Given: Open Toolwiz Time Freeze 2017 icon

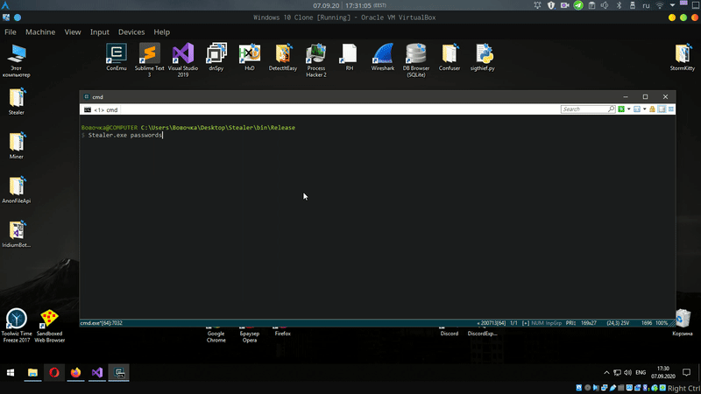Looking at the screenshot, I should (17, 325).
